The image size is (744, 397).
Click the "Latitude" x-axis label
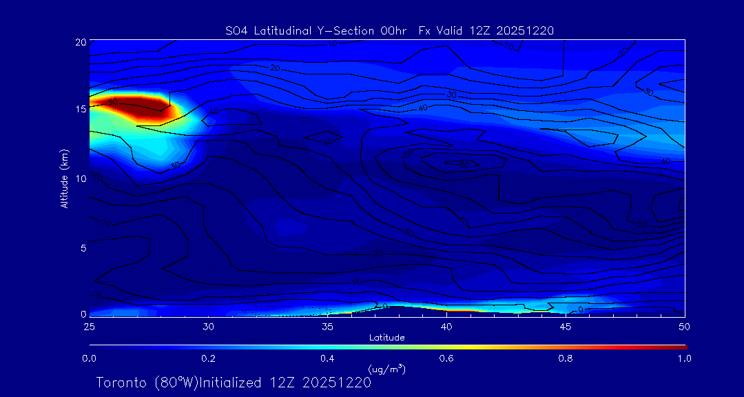386,338
